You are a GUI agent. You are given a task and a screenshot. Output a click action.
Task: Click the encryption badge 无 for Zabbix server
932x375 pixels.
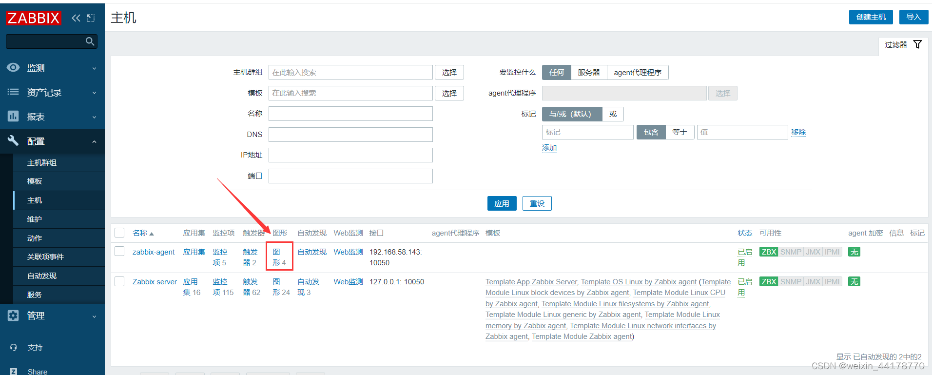click(854, 282)
